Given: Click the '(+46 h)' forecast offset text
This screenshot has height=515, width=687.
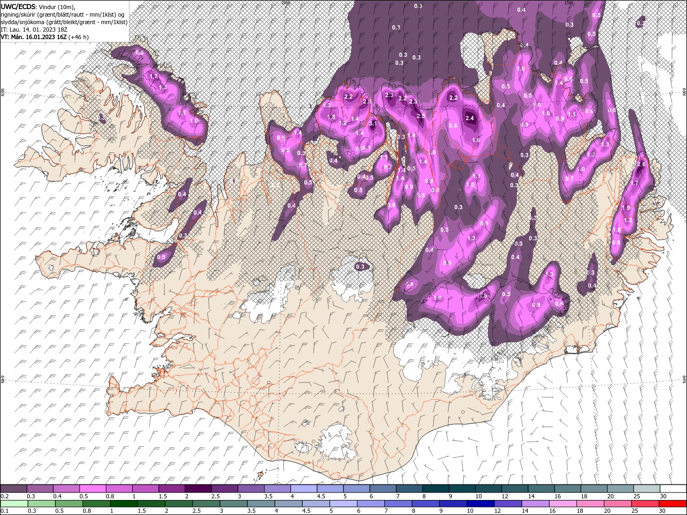Looking at the screenshot, I should (79, 37).
